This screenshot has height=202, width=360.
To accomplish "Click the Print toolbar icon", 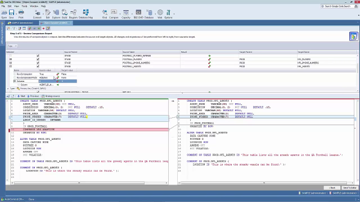I will (21, 14).
